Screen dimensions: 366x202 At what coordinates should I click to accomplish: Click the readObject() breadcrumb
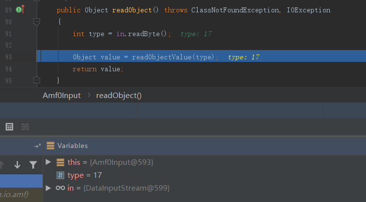118,95
